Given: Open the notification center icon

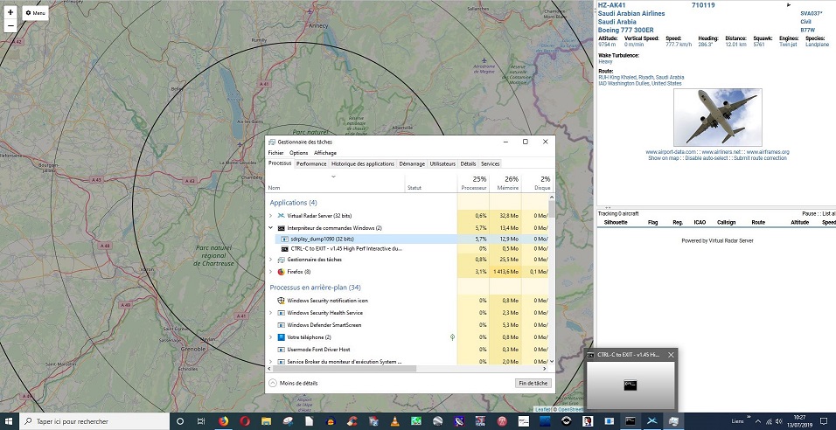Looking at the screenshot, I should (824, 421).
